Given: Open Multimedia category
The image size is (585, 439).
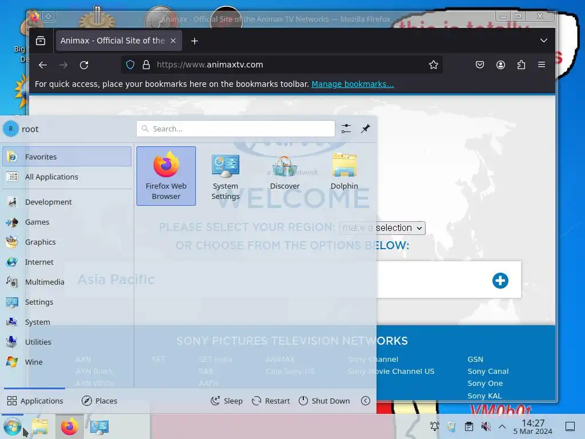Looking at the screenshot, I should pyautogui.click(x=67, y=282).
